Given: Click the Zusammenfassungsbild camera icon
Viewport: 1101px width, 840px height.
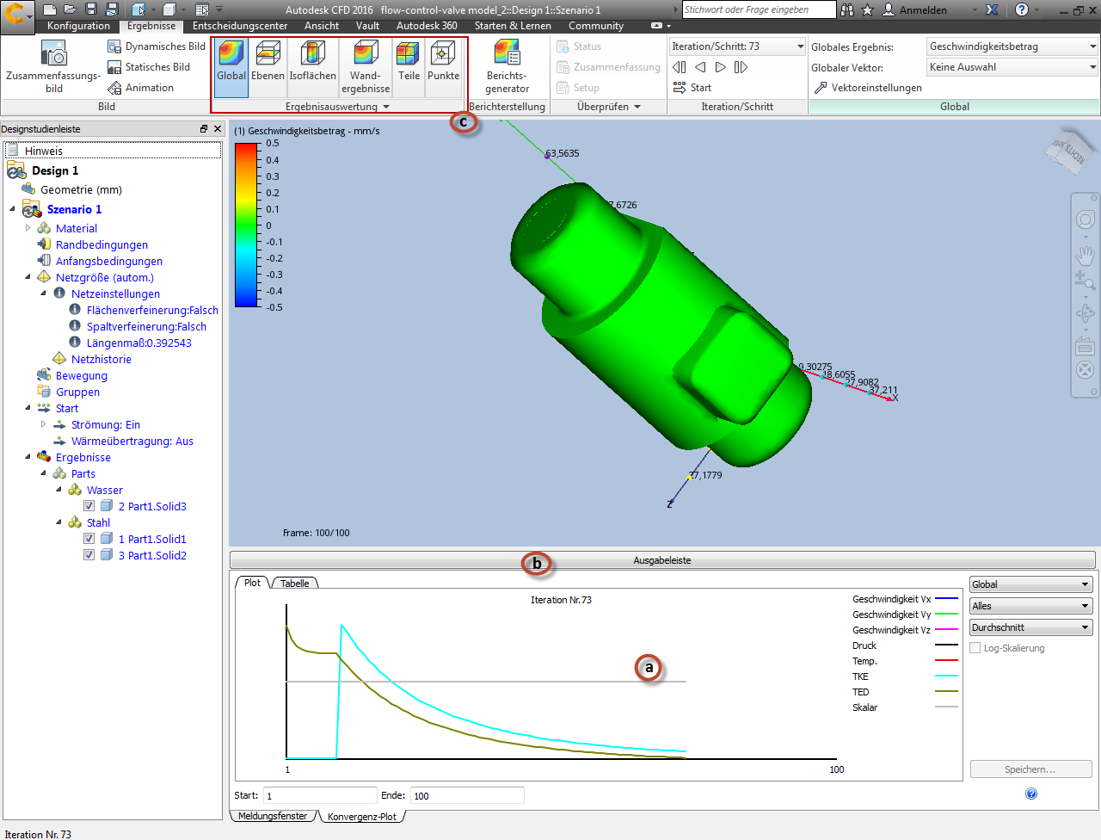Looking at the screenshot, I should (54, 67).
